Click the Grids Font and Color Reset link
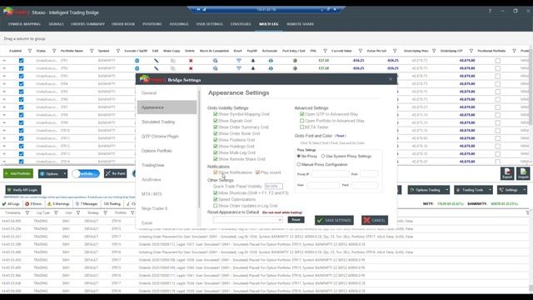This screenshot has height=300, width=533. (x=341, y=136)
